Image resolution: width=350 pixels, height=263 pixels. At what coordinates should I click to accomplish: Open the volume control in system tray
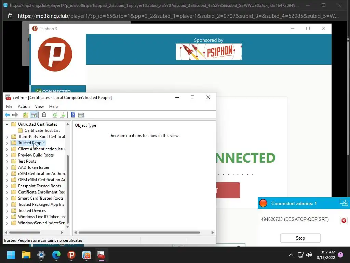pos(309,255)
